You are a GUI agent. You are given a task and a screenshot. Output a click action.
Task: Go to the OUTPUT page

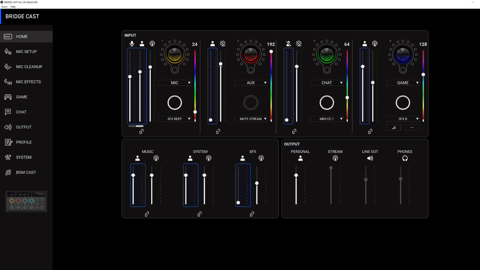(x=26, y=127)
